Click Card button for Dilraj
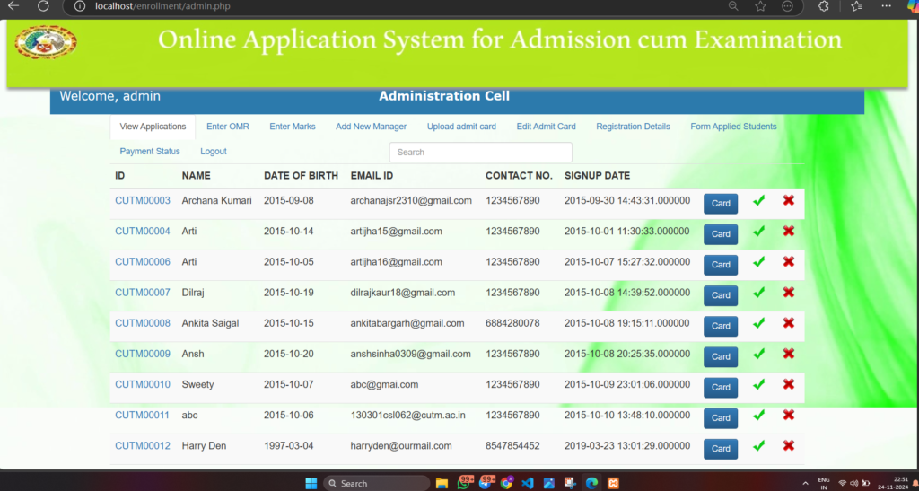This screenshot has width=919, height=491. [x=721, y=295]
